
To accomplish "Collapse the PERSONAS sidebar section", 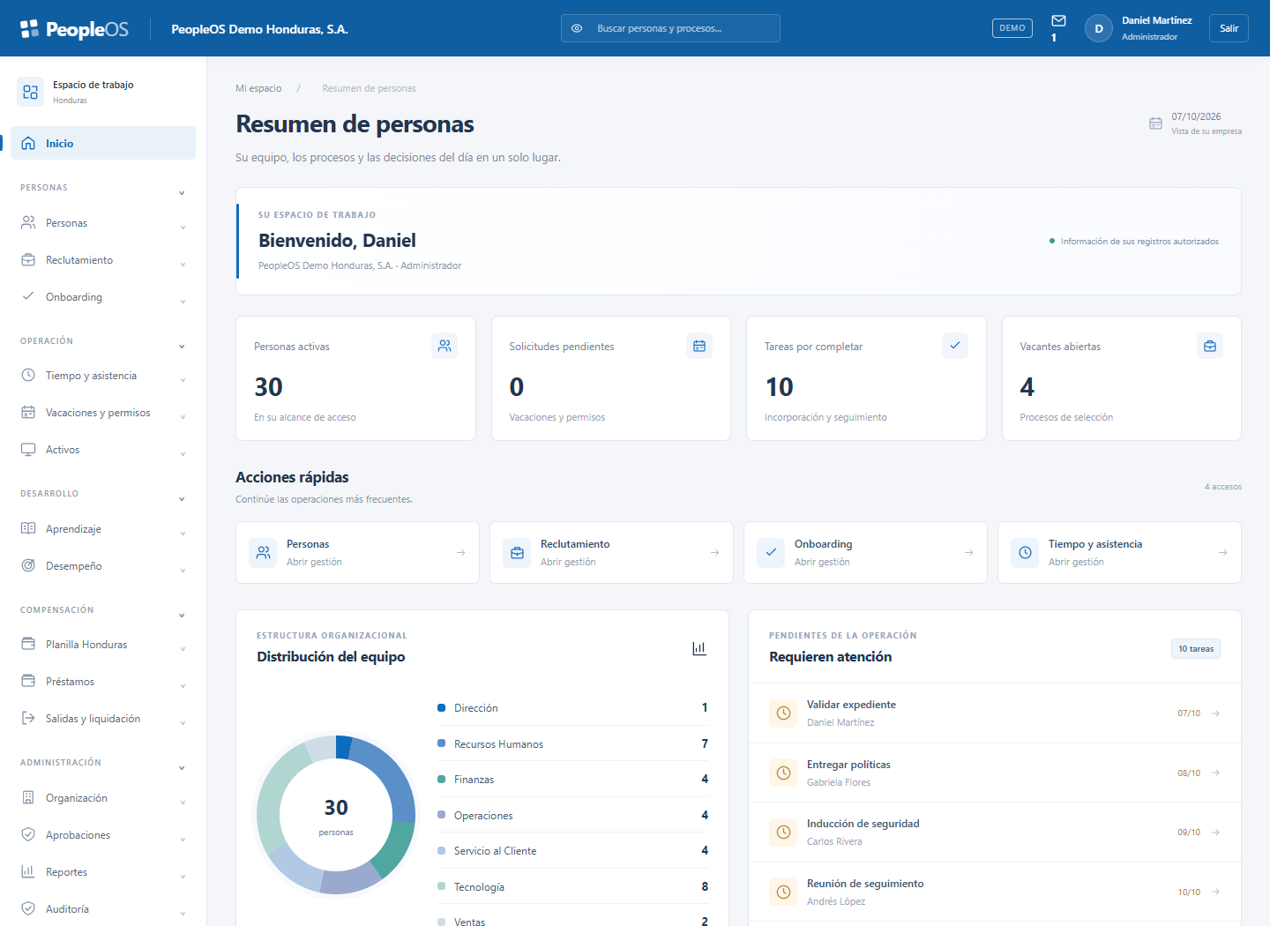I will [182, 193].
